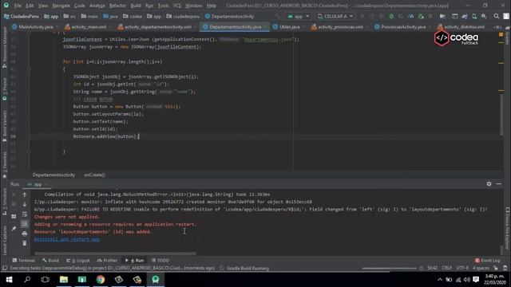Screen dimensions: 511x287
Task: Open the Navigate menu
Action: [61, 6]
